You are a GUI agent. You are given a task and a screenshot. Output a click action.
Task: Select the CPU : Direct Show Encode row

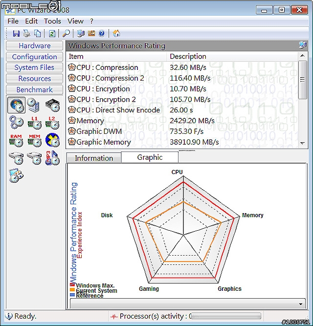pyautogui.click(x=182, y=110)
